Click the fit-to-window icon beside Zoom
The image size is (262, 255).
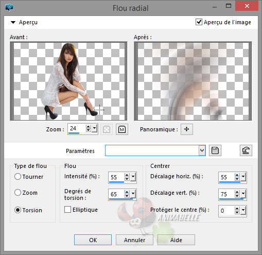click(107, 129)
